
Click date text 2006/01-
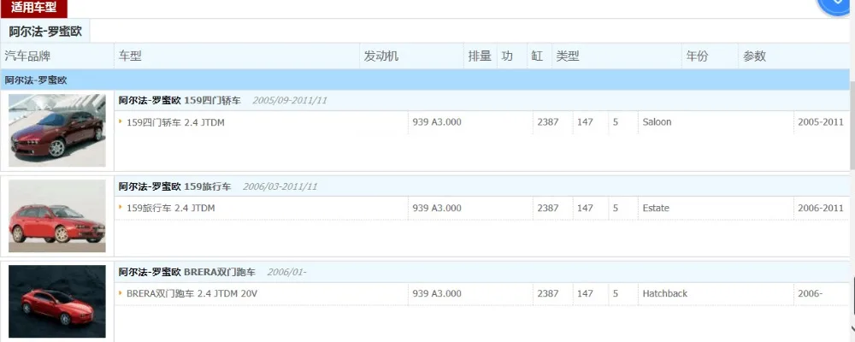pyautogui.click(x=286, y=272)
